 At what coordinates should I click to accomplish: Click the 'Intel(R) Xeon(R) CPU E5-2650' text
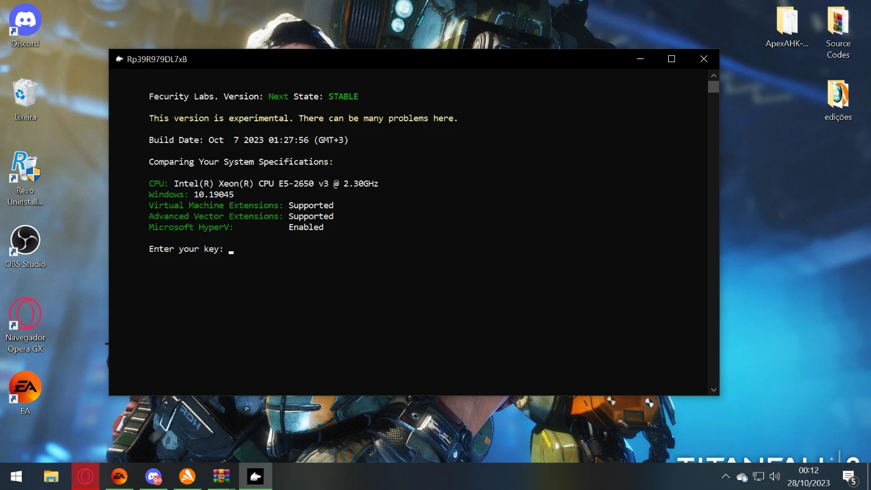click(x=243, y=183)
